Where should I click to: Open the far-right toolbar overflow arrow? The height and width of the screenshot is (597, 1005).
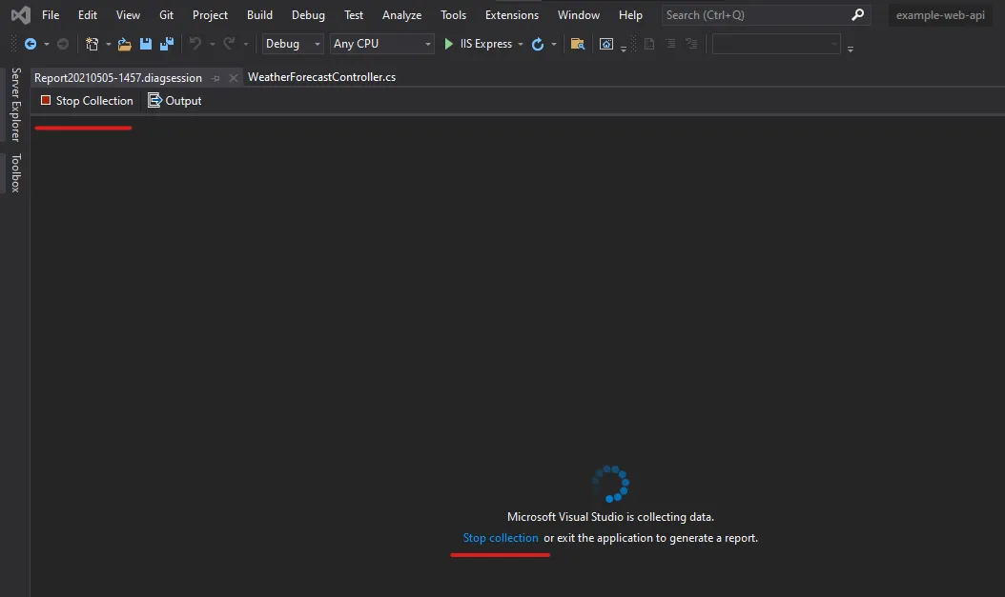[x=851, y=49]
